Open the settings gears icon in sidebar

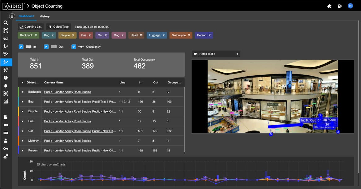point(6,156)
